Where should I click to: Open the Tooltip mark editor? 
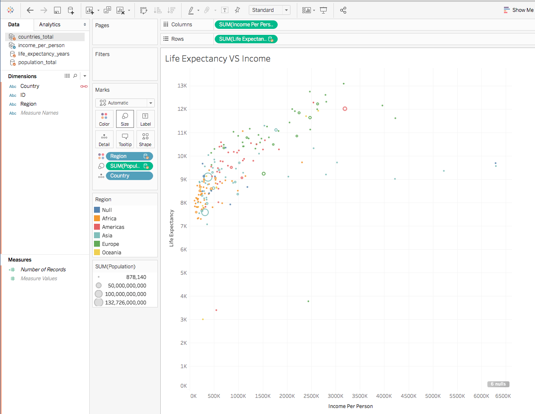125,139
